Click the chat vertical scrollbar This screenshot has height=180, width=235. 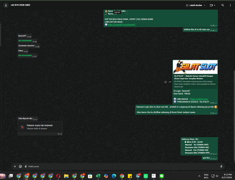[234, 116]
